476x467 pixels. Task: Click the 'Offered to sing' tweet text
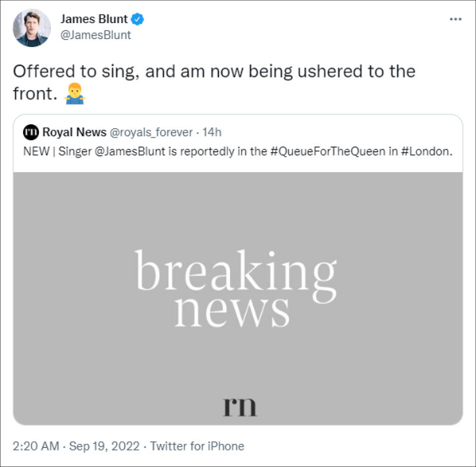(x=214, y=82)
